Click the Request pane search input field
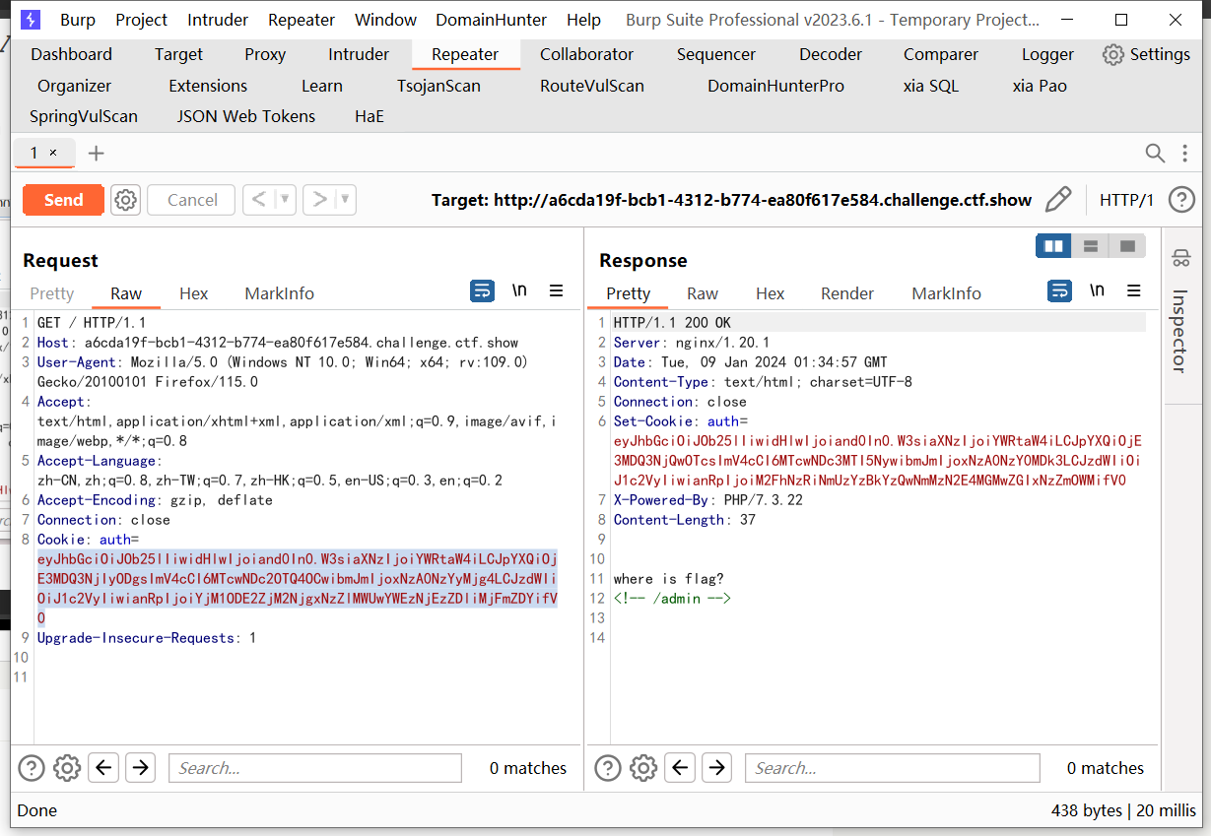This screenshot has width=1211, height=836. (315, 768)
